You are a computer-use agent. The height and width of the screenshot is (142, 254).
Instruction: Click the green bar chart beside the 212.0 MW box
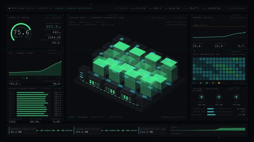[208, 129]
